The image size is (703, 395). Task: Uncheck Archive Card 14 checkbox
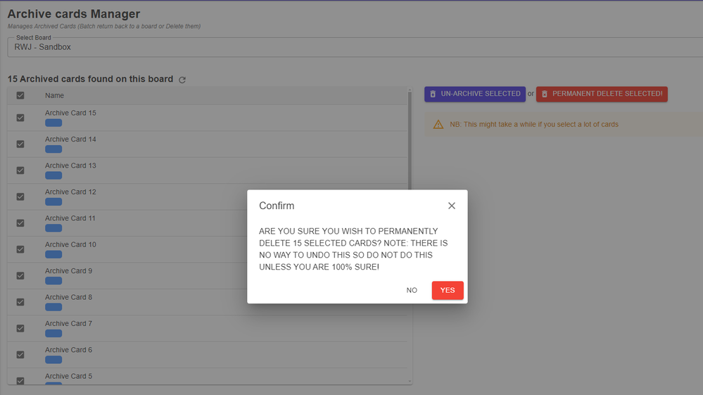(20, 144)
